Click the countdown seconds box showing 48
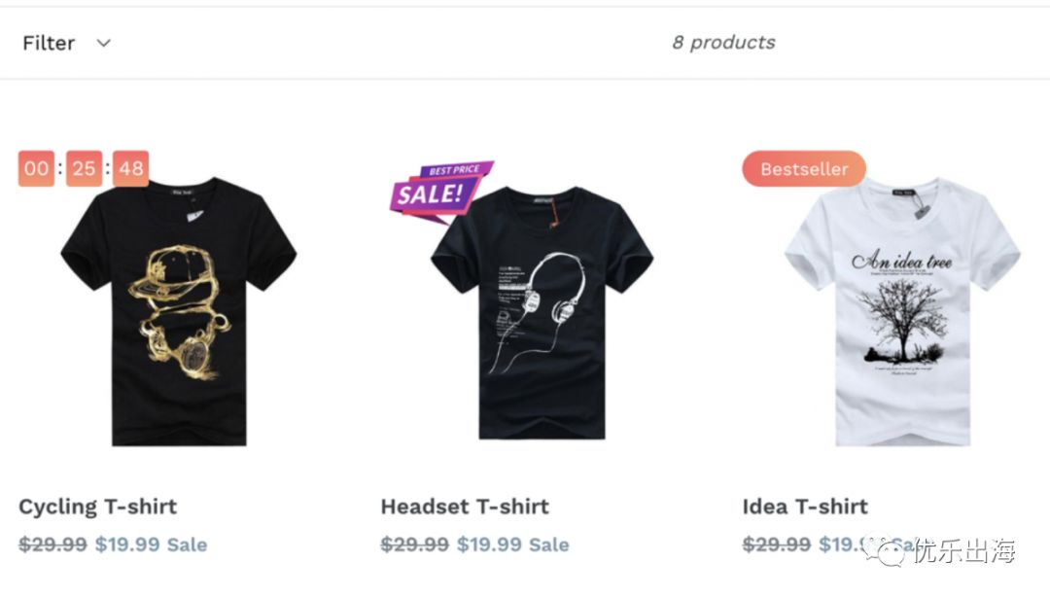1050x598 pixels. [130, 168]
